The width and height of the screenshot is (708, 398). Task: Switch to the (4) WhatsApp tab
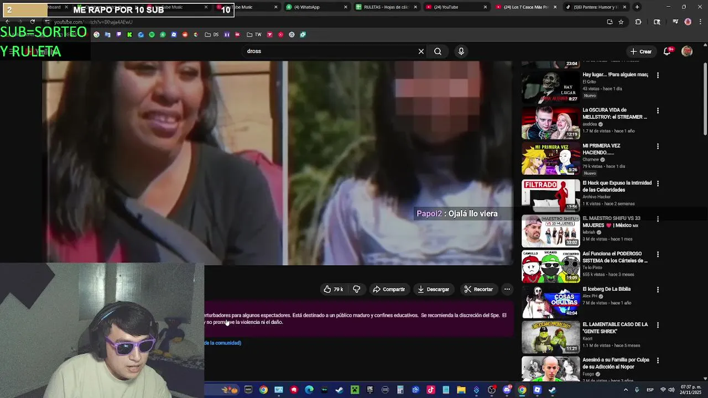(313, 7)
